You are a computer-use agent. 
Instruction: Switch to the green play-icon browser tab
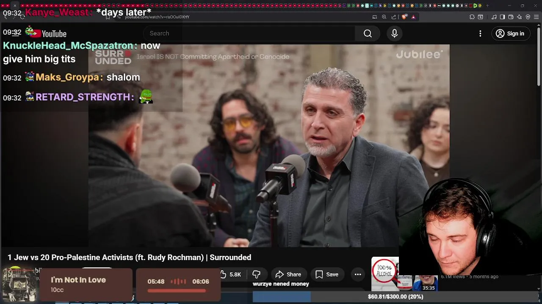(475, 5)
